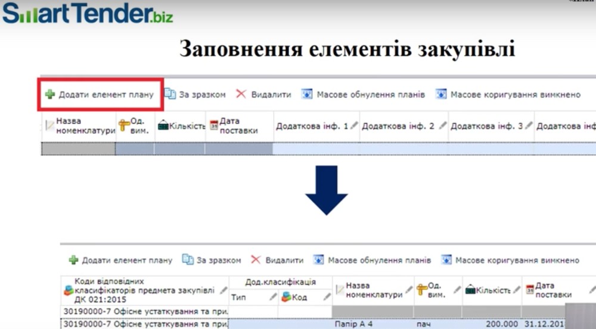Click 'Масове обнулення планів' text in upper toolbar
596x329 pixels.
pyautogui.click(x=371, y=95)
